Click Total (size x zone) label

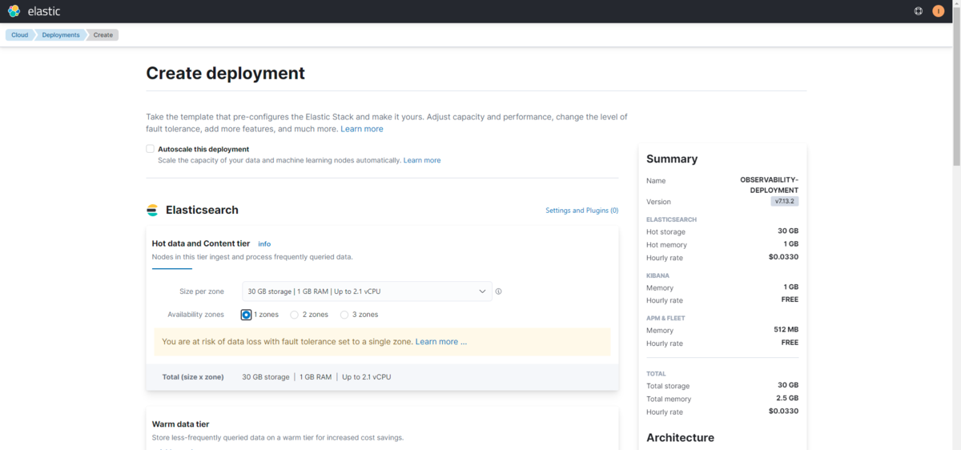click(x=193, y=376)
